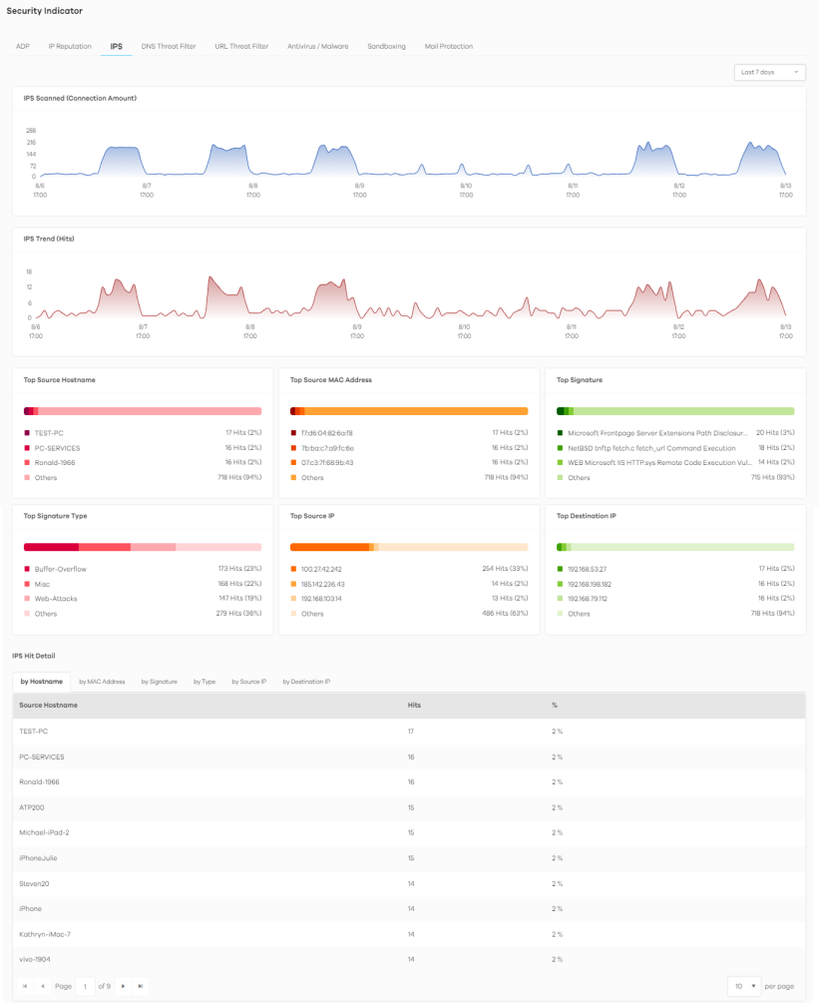Click 100.27.42.242 source IP legend marker
The width and height of the screenshot is (819, 1003).
click(293, 569)
